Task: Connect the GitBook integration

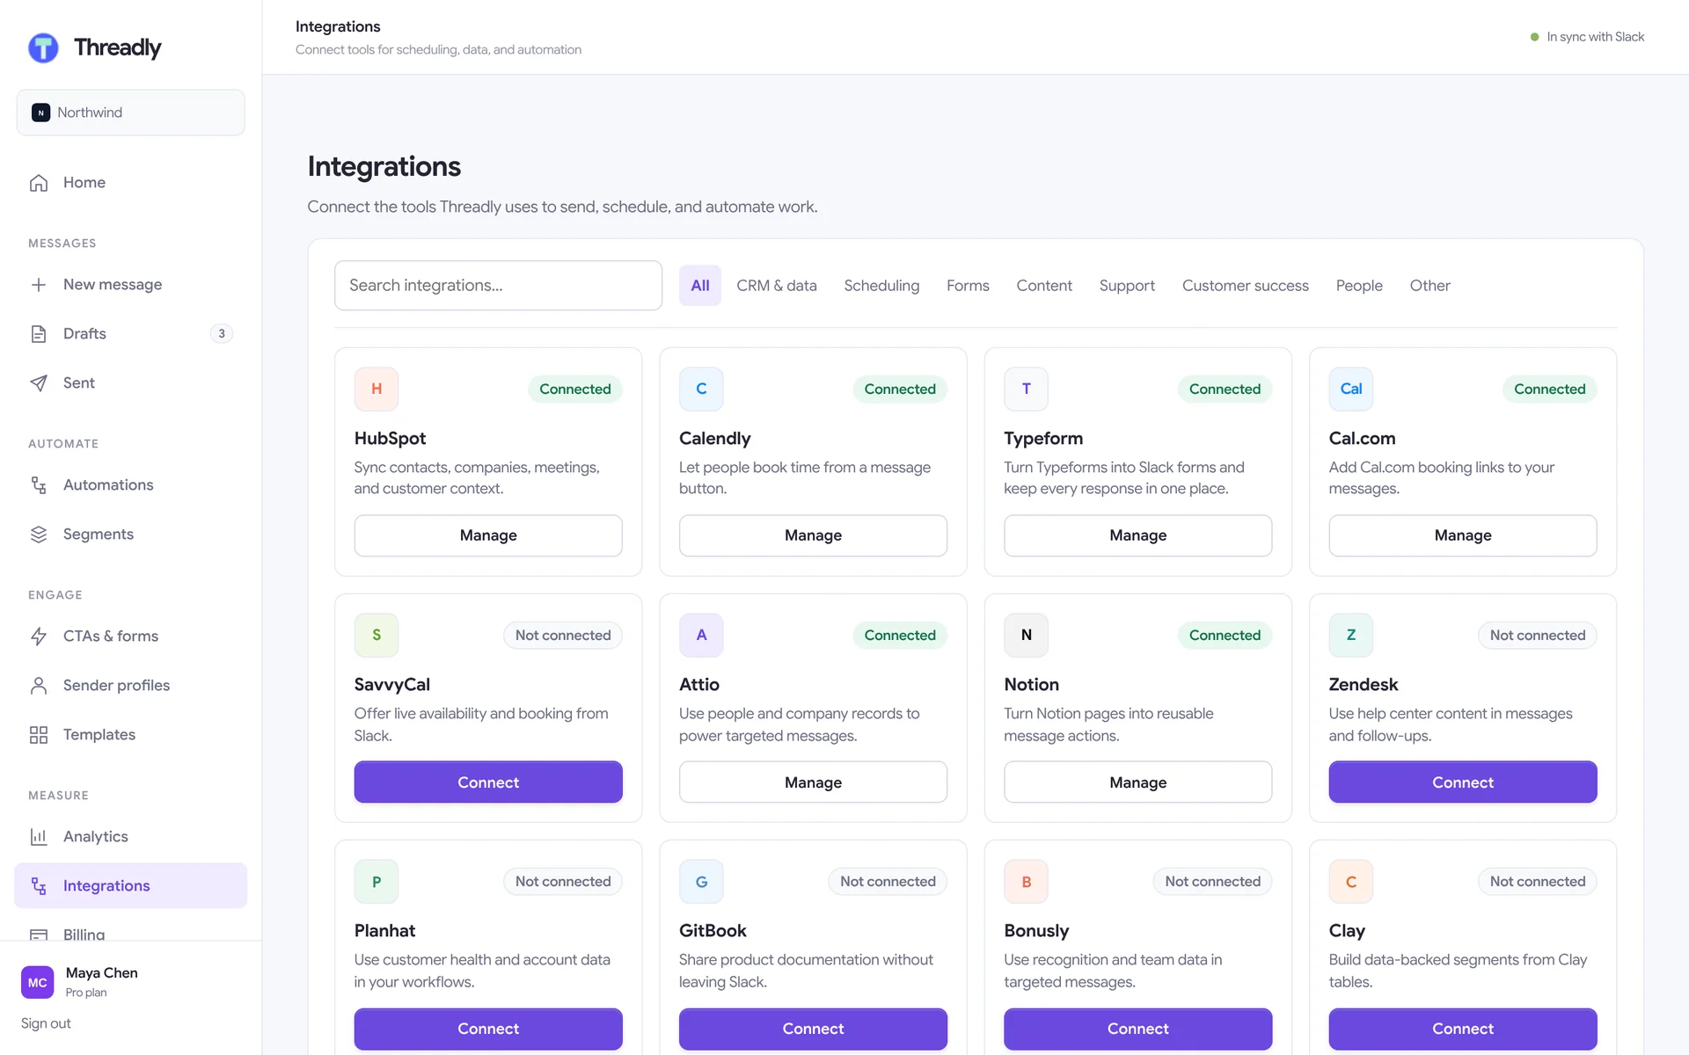Action: tap(813, 1029)
